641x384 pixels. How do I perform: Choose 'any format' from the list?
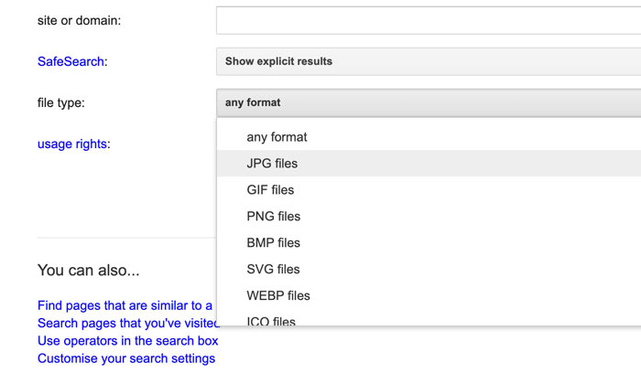pos(277,137)
